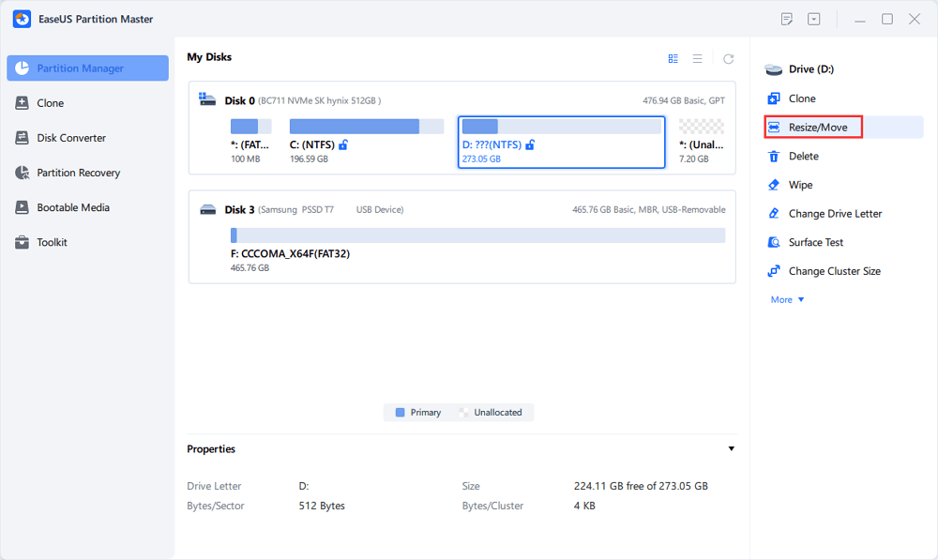Screen dimensions: 938x560
Task: Click the Change Drive Letter pencil icon
Action: pos(774,214)
